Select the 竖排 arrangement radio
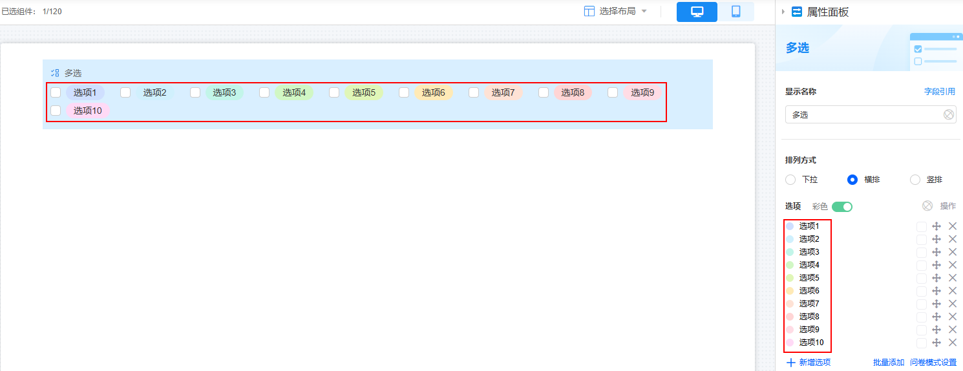This screenshot has height=371, width=963. click(x=915, y=180)
